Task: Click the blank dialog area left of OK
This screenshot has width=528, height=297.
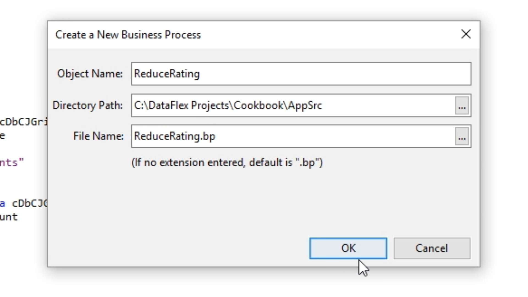Action: (x=179, y=248)
